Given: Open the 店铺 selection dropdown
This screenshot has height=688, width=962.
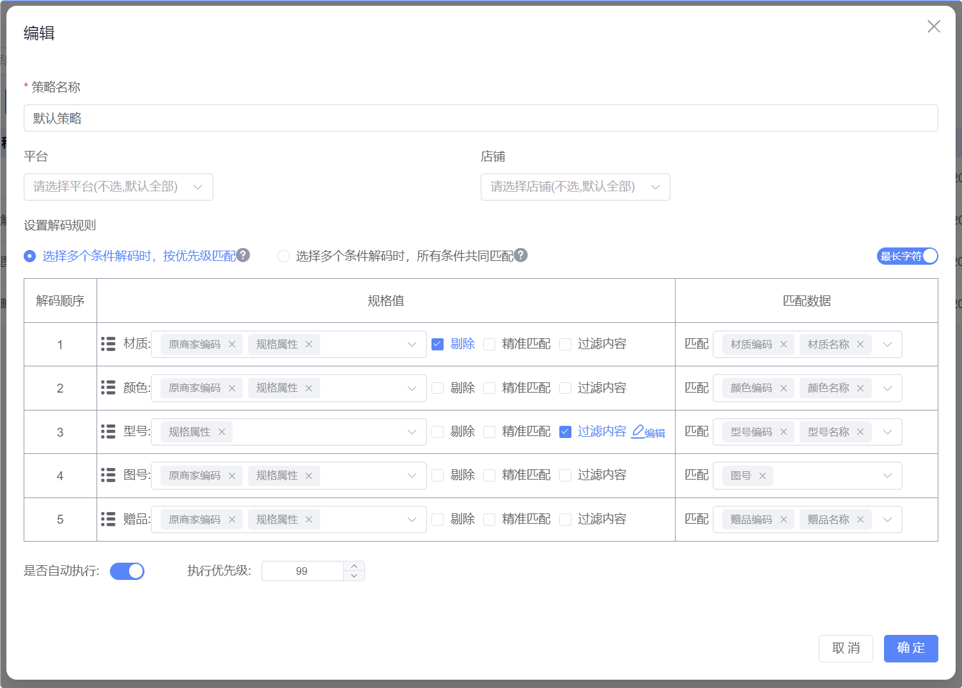Looking at the screenshot, I should pos(575,187).
